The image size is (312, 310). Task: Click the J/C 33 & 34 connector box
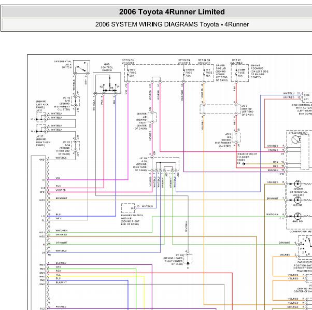click(76, 146)
